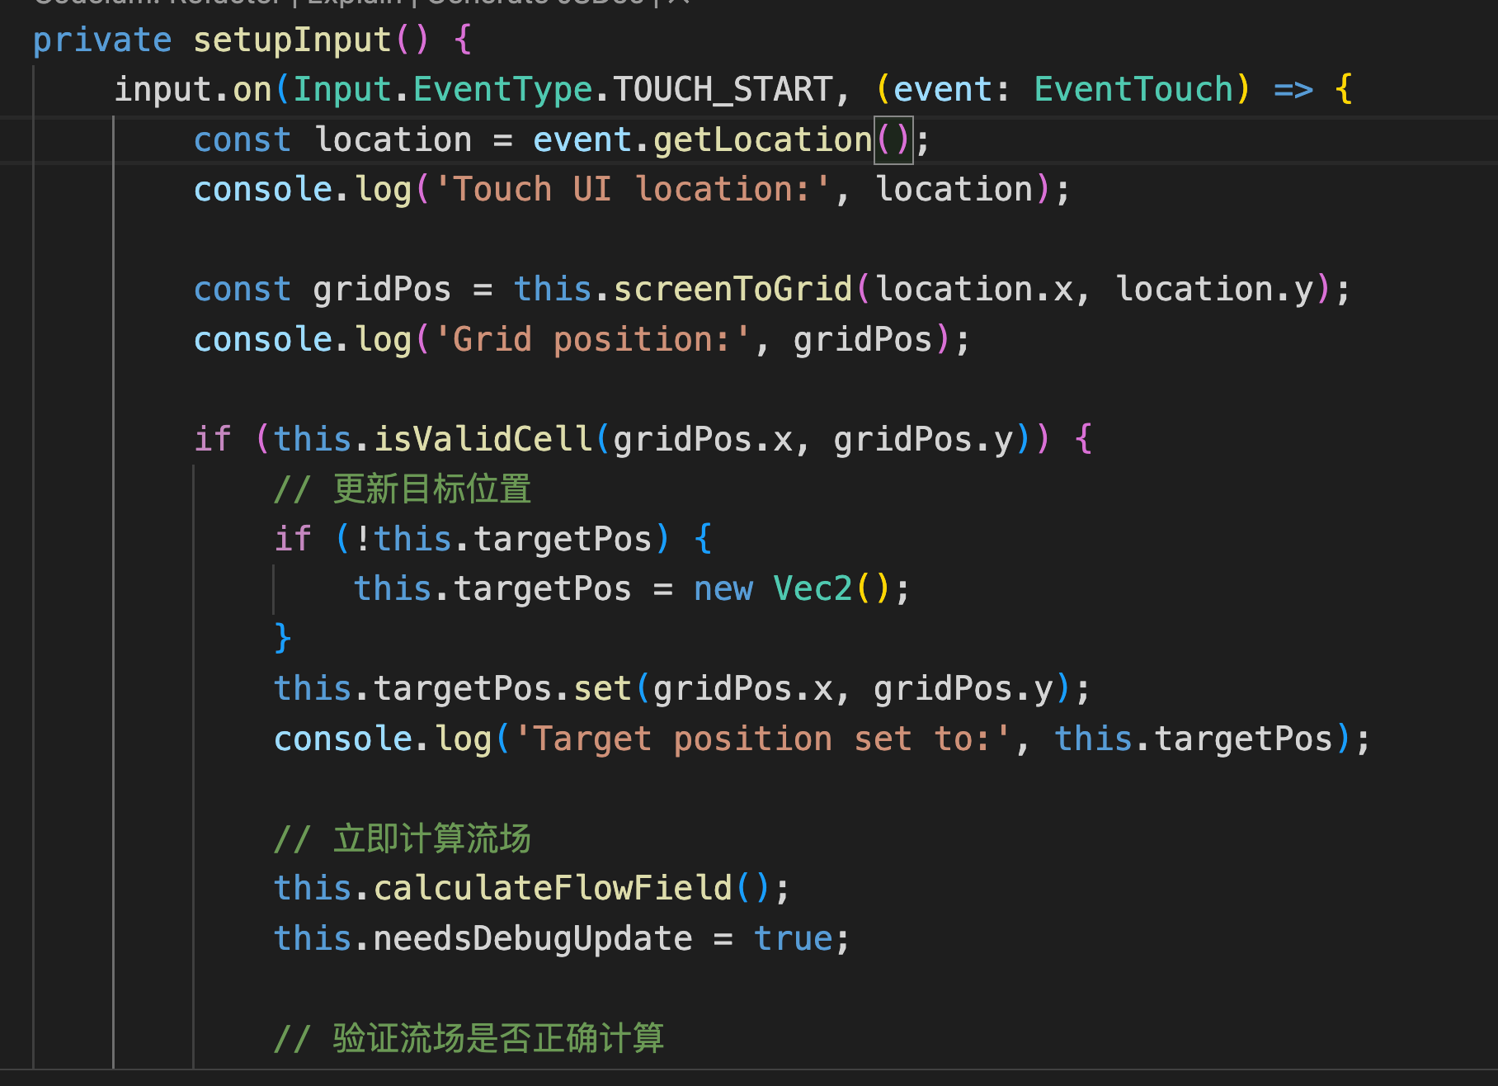The height and width of the screenshot is (1086, 1498).
Task: Click 'const location' variable name
Action: point(393,139)
